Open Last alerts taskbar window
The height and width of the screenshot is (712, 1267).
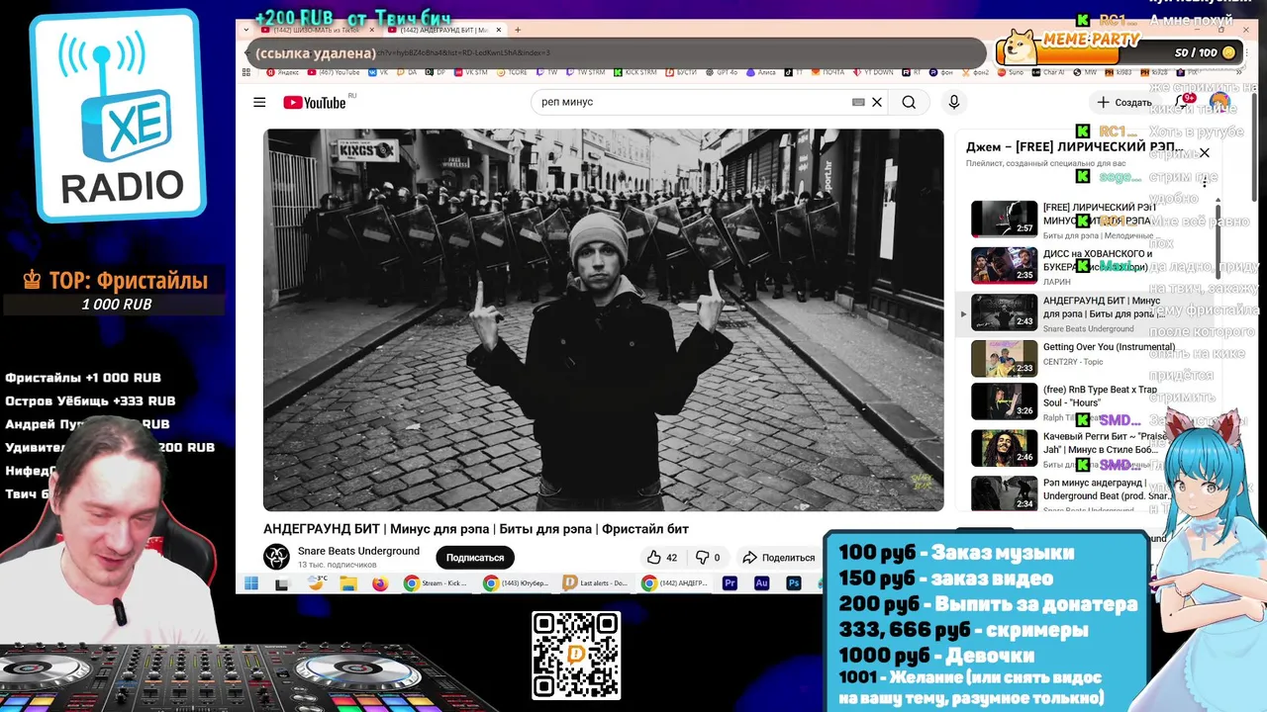pos(594,583)
